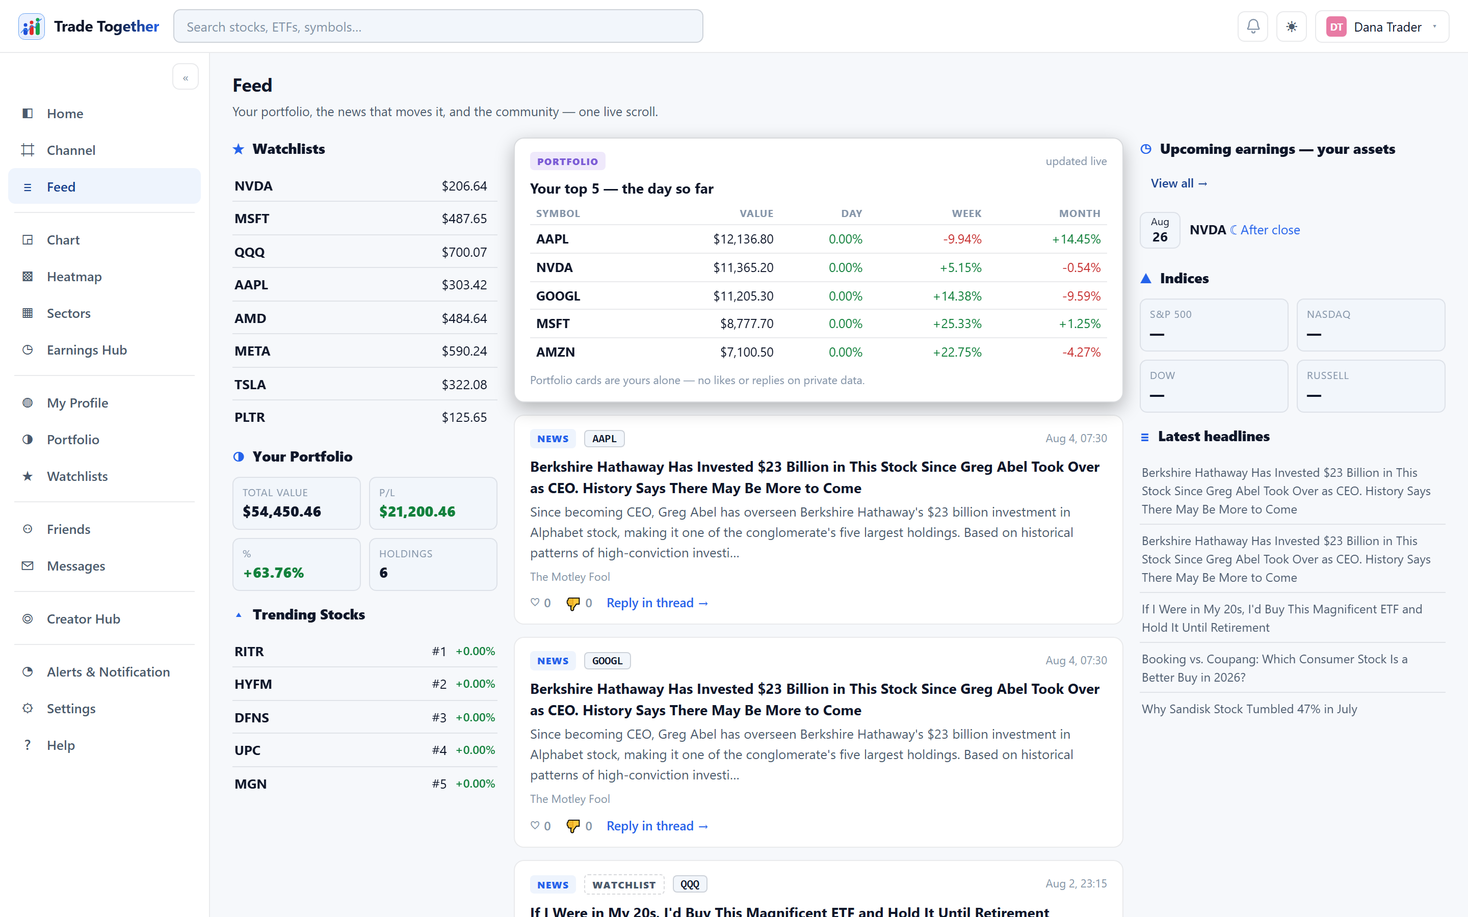Open the RUSSELL index card
The width and height of the screenshot is (1468, 917).
[1371, 386]
